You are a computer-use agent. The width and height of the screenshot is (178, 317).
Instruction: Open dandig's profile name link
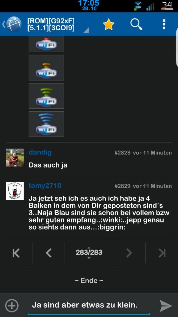[x=40, y=152]
